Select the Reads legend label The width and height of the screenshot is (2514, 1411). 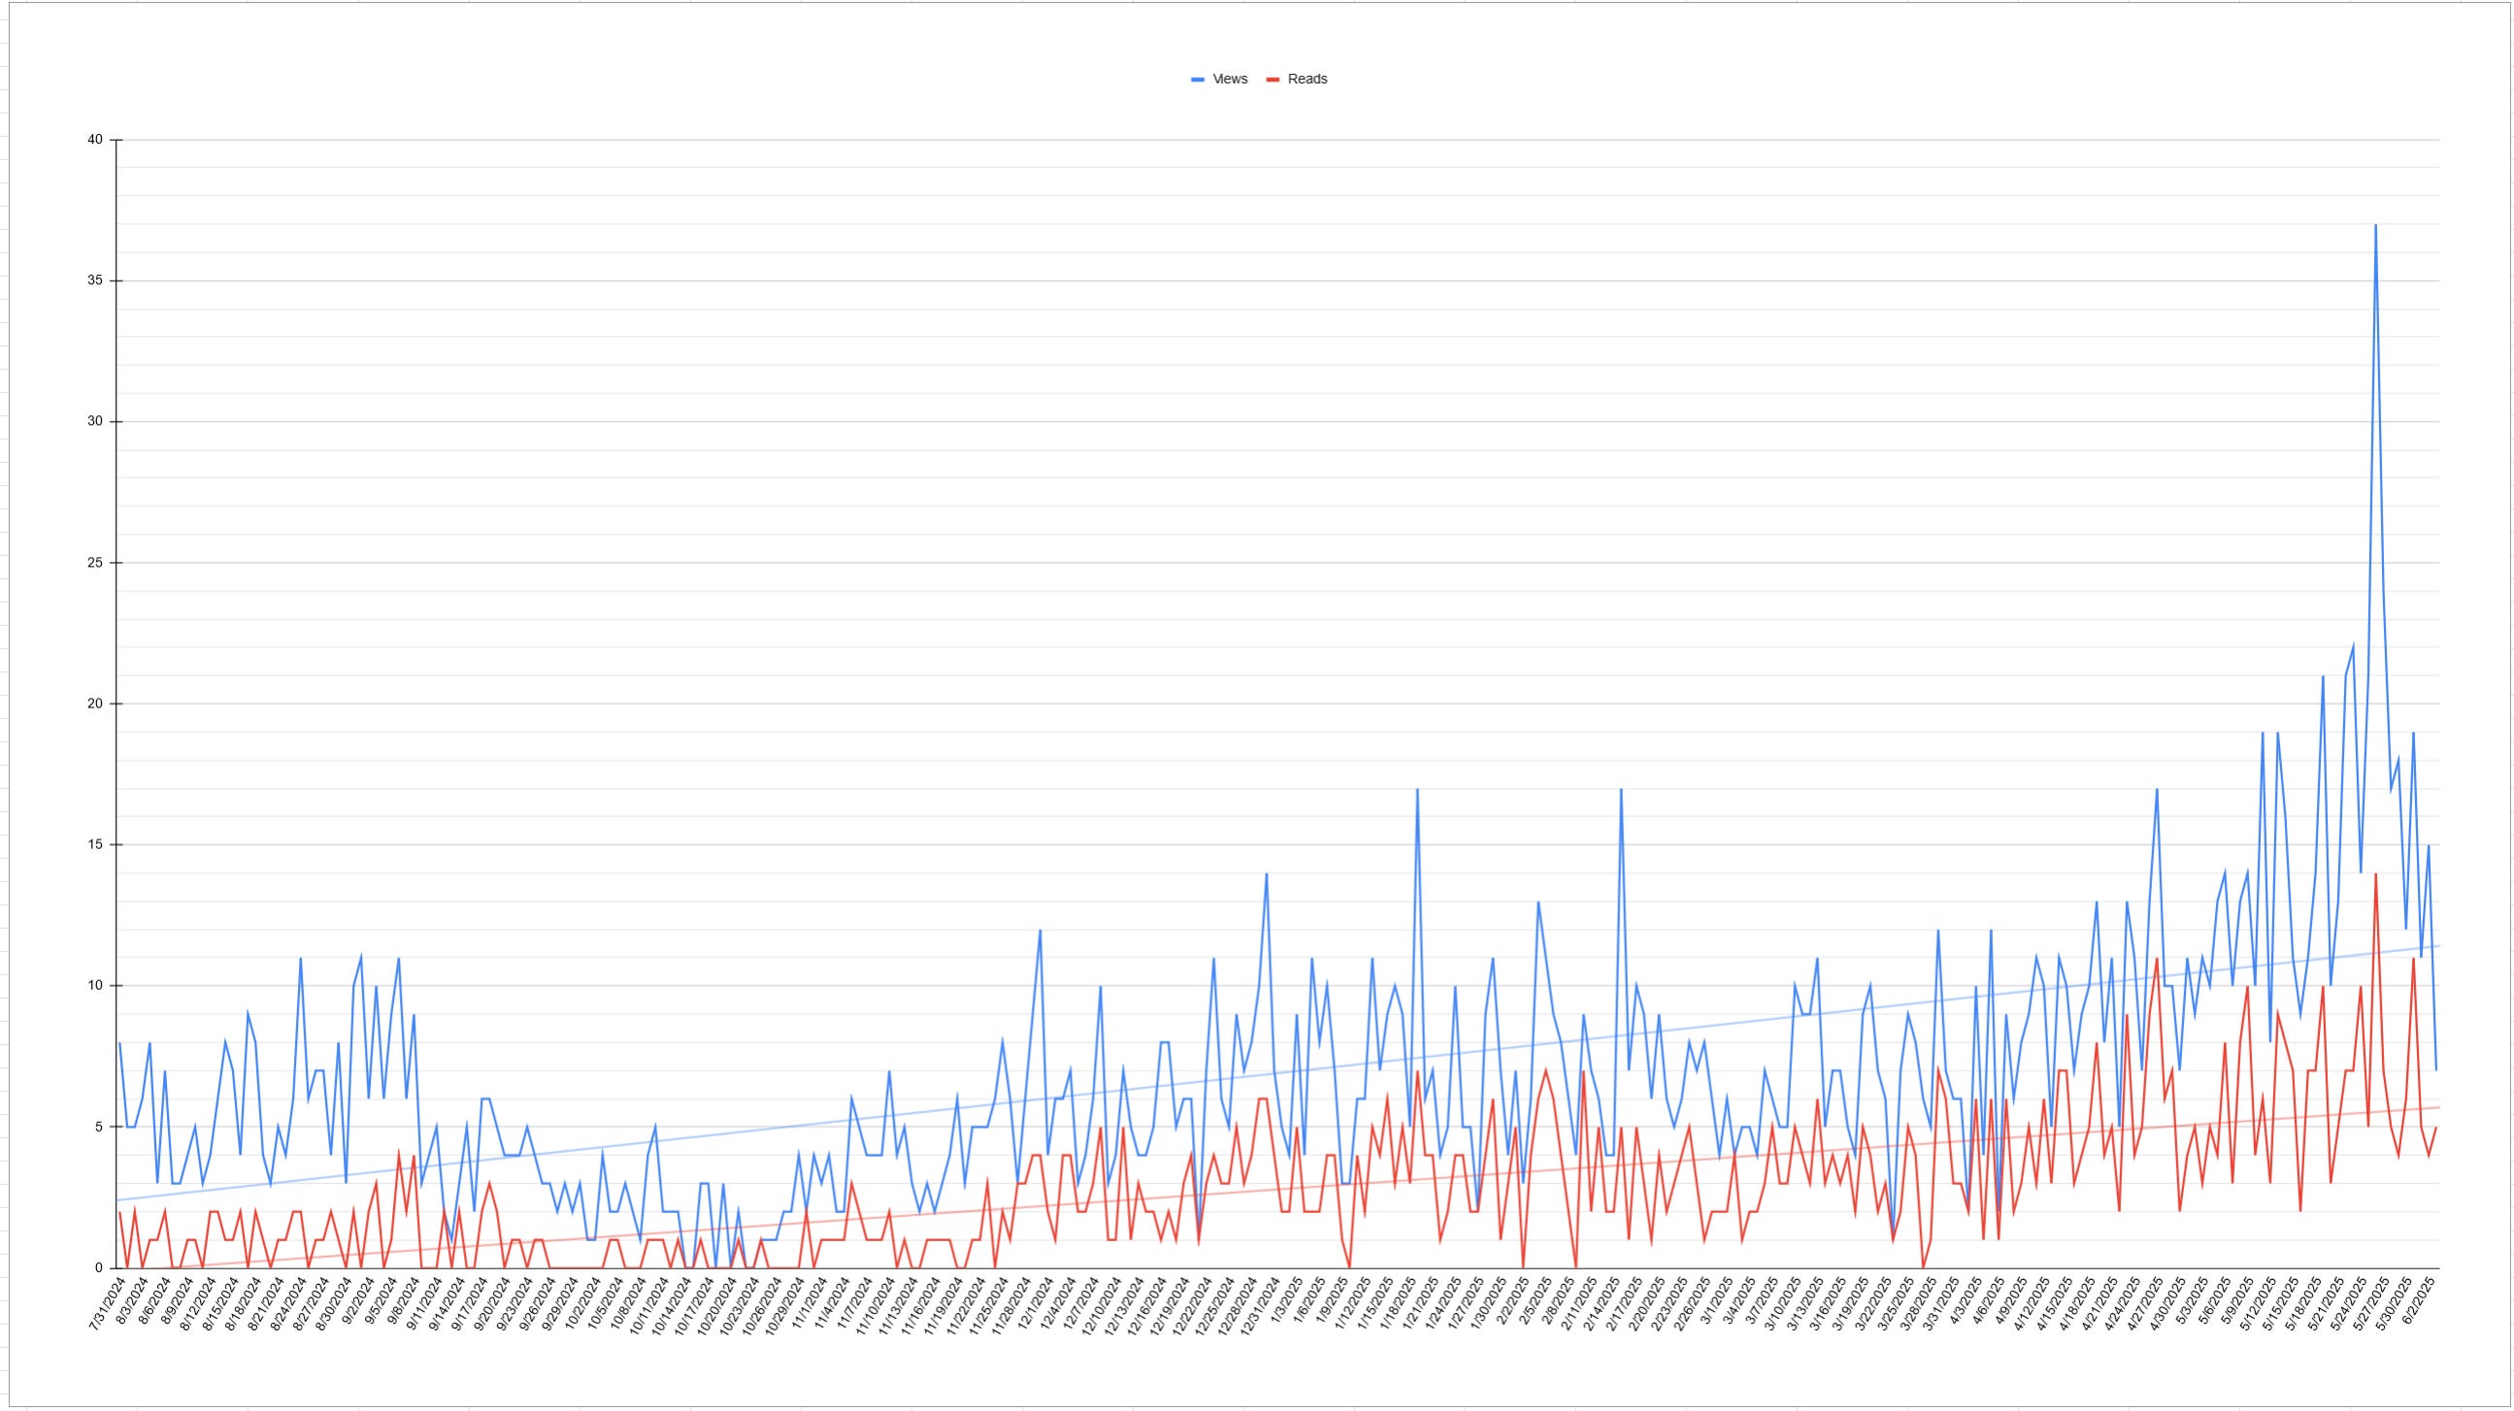tap(1307, 79)
